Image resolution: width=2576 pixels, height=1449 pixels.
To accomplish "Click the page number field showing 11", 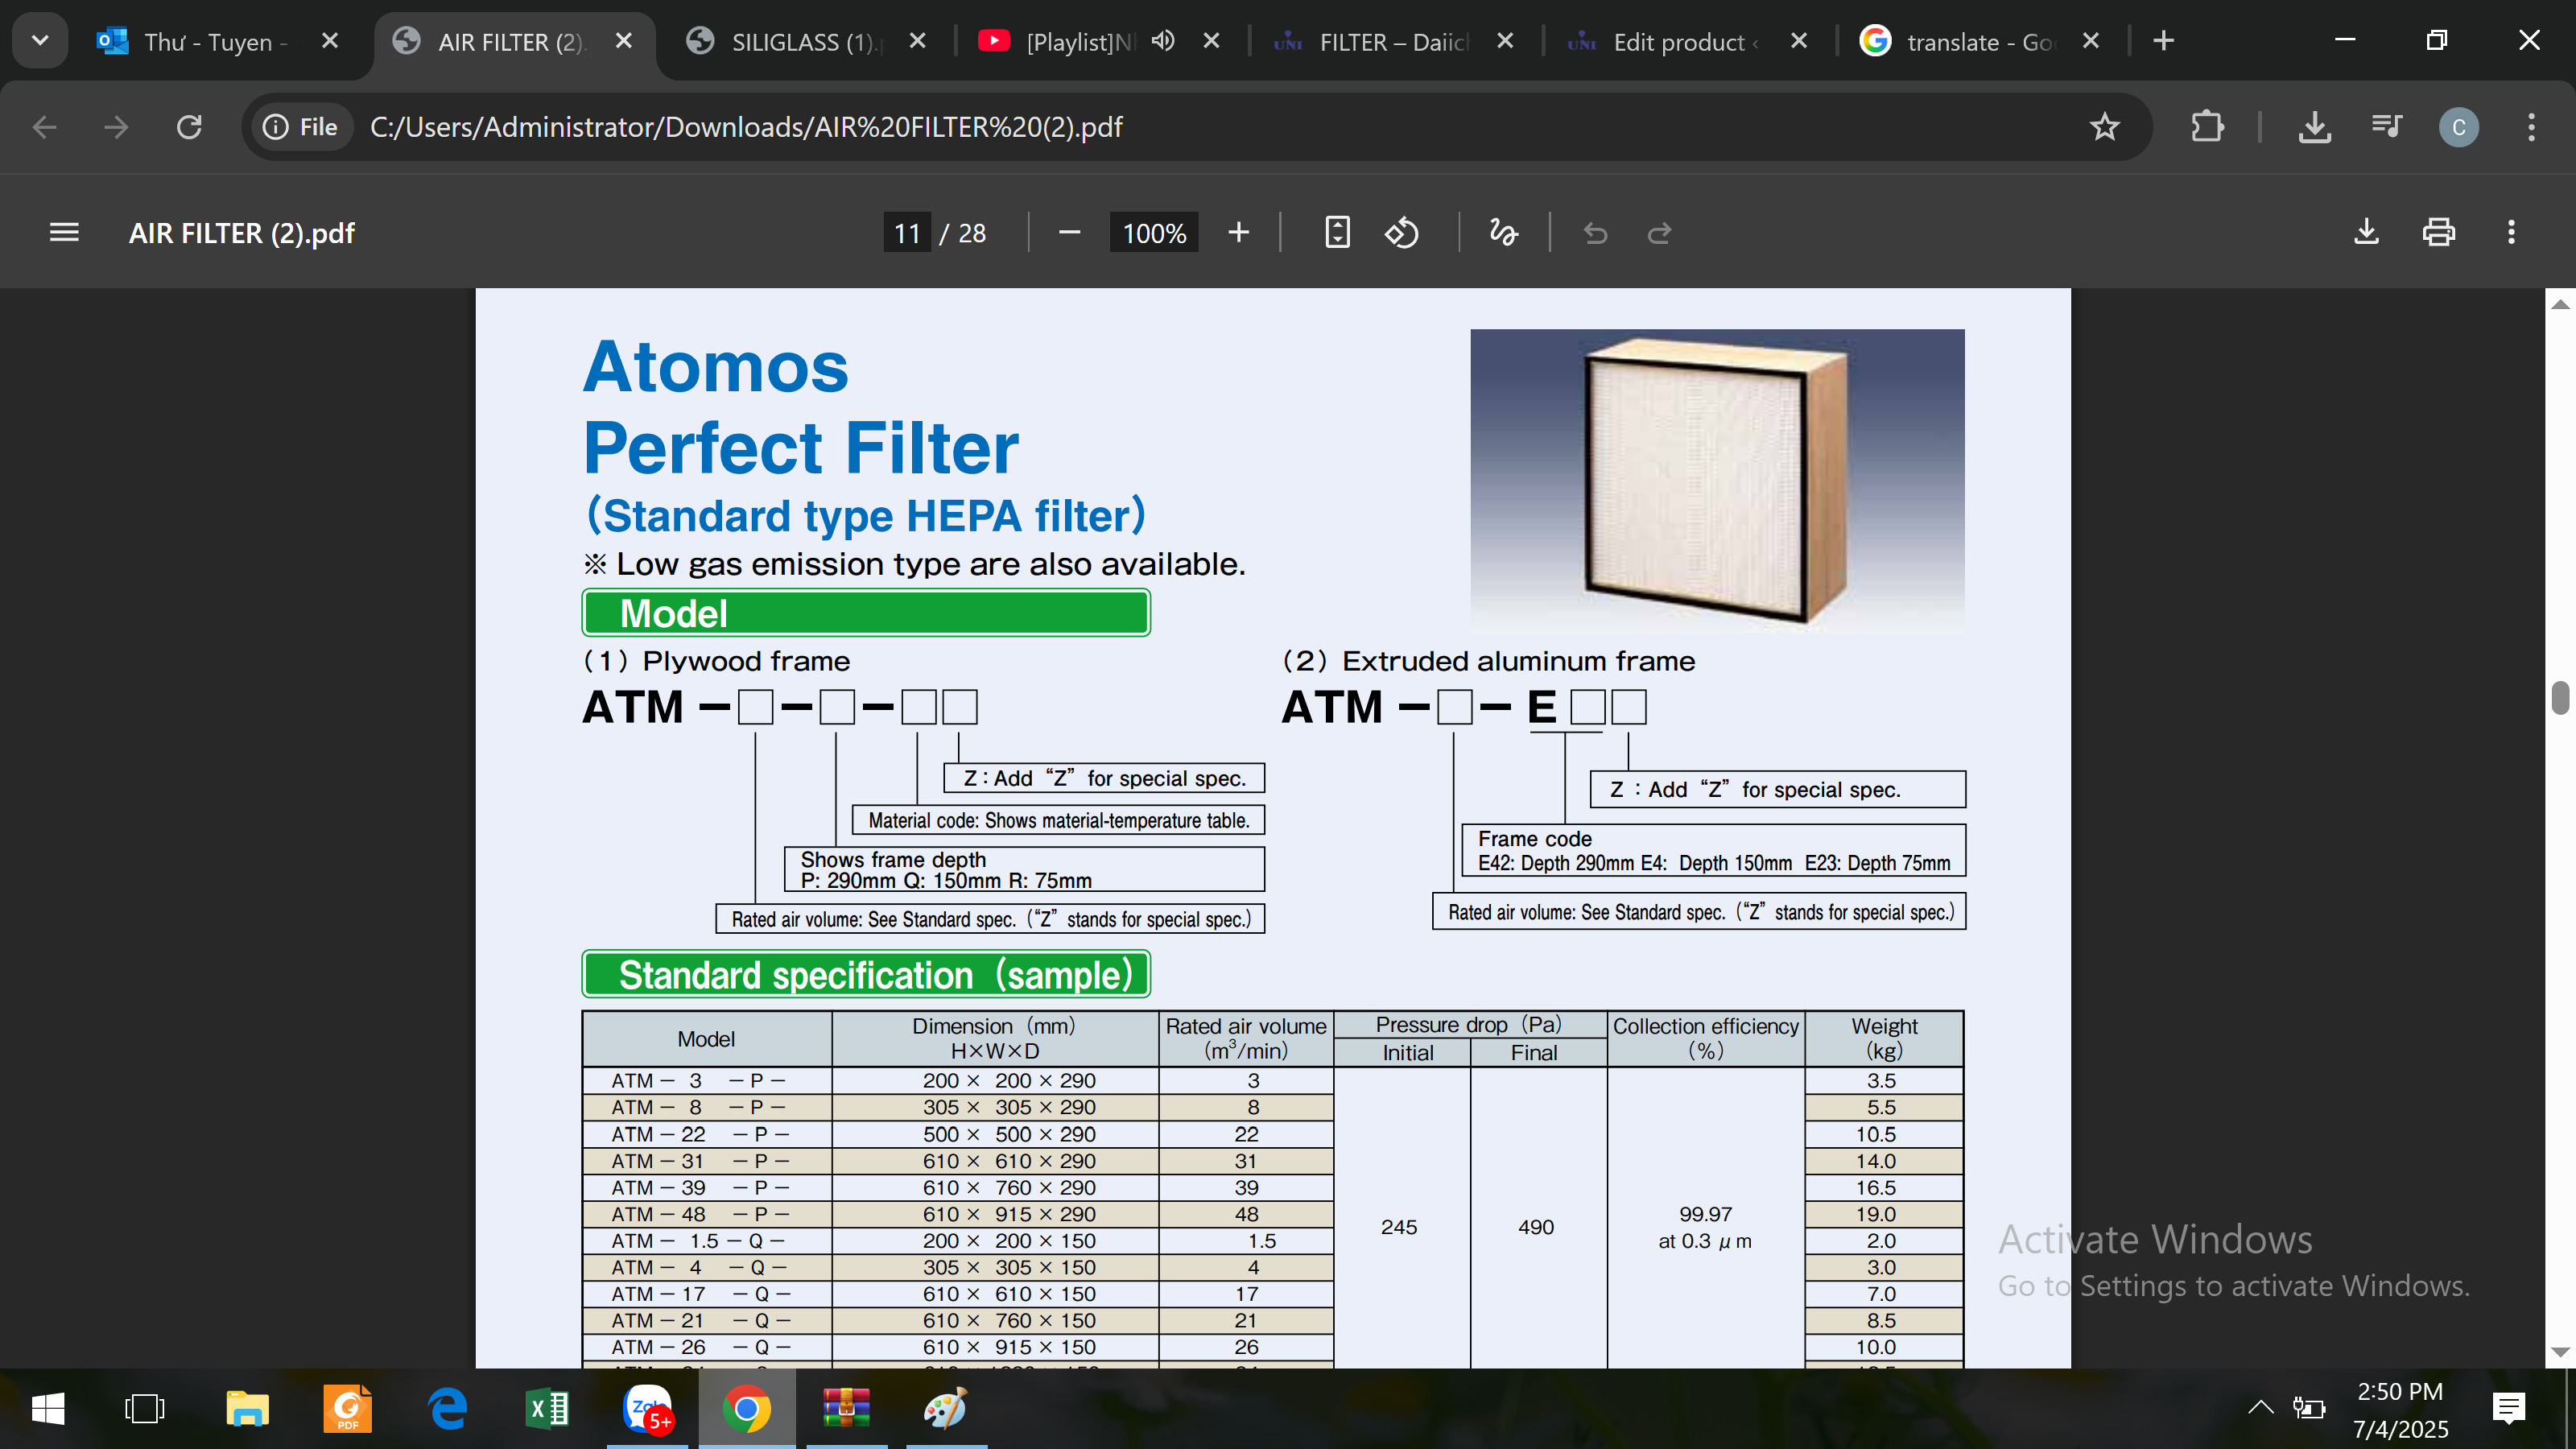I will click(x=907, y=233).
